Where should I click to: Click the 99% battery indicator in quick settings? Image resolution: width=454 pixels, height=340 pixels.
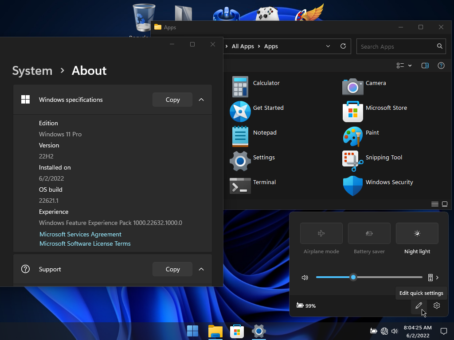(x=306, y=305)
